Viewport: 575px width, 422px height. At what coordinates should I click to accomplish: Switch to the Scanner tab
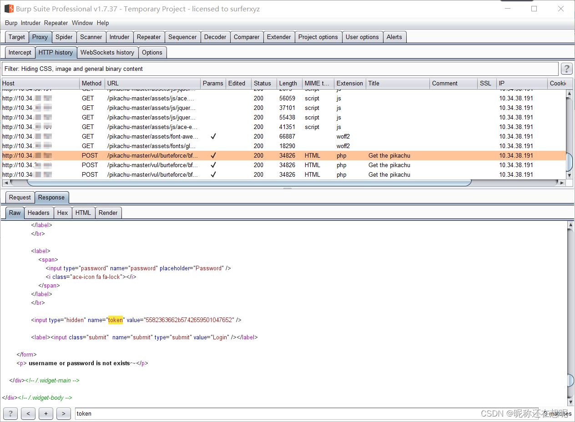tap(91, 37)
